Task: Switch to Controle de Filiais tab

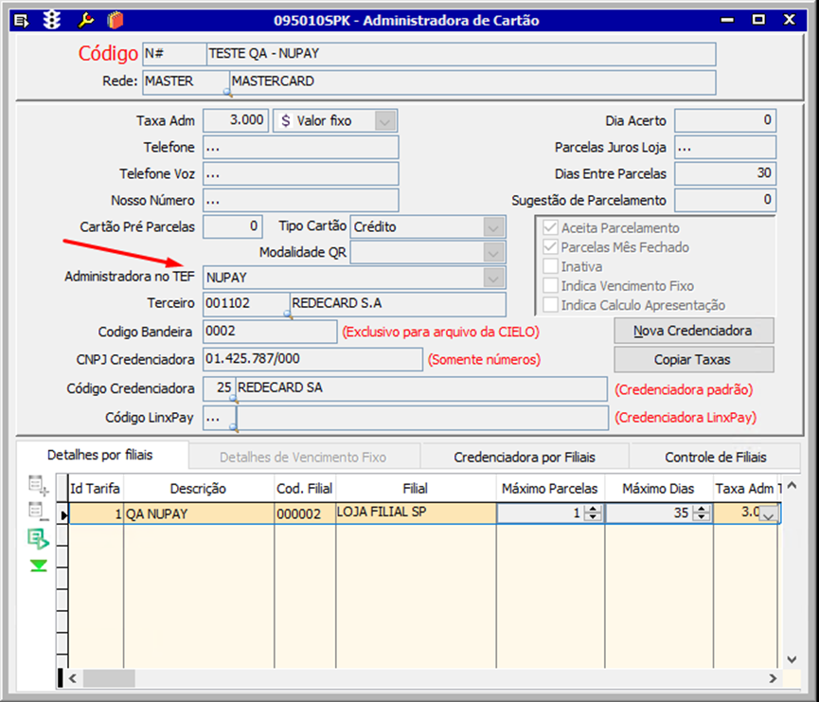Action: 715,458
